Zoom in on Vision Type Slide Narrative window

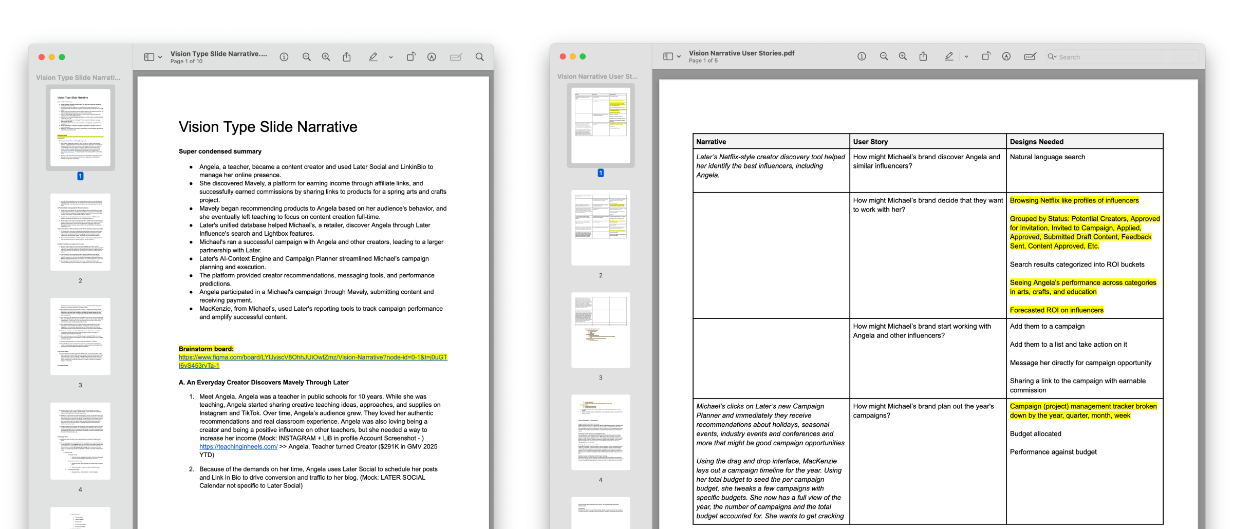326,57
